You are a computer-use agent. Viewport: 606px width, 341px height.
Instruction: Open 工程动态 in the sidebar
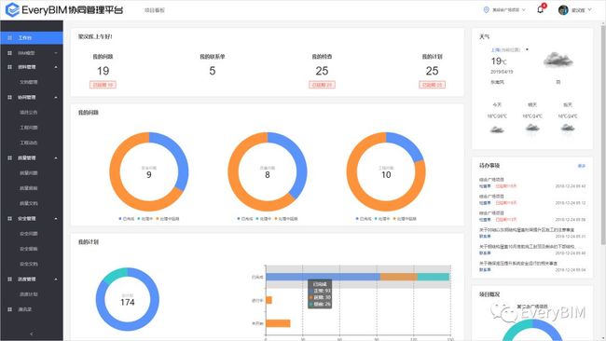pyautogui.click(x=29, y=143)
